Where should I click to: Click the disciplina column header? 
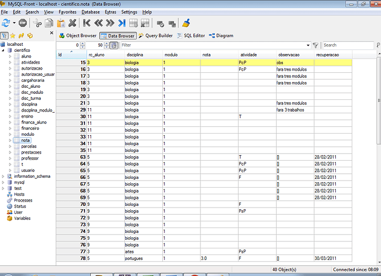tap(144, 55)
